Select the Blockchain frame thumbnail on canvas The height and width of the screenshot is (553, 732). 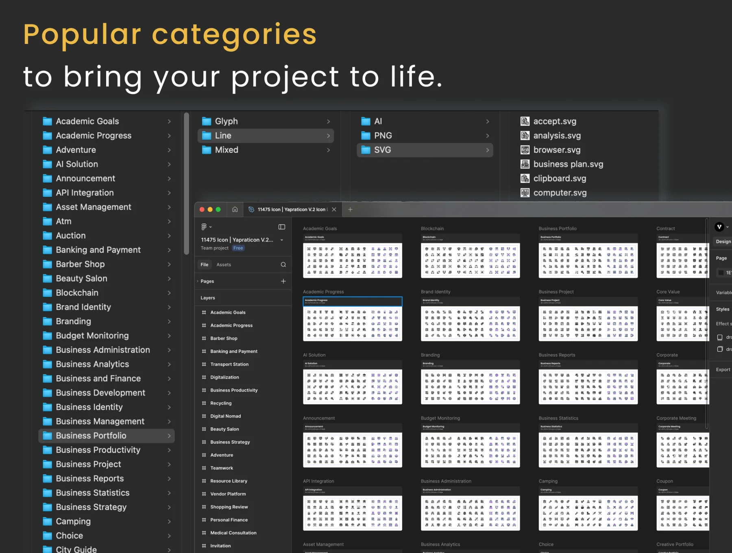tap(470, 256)
